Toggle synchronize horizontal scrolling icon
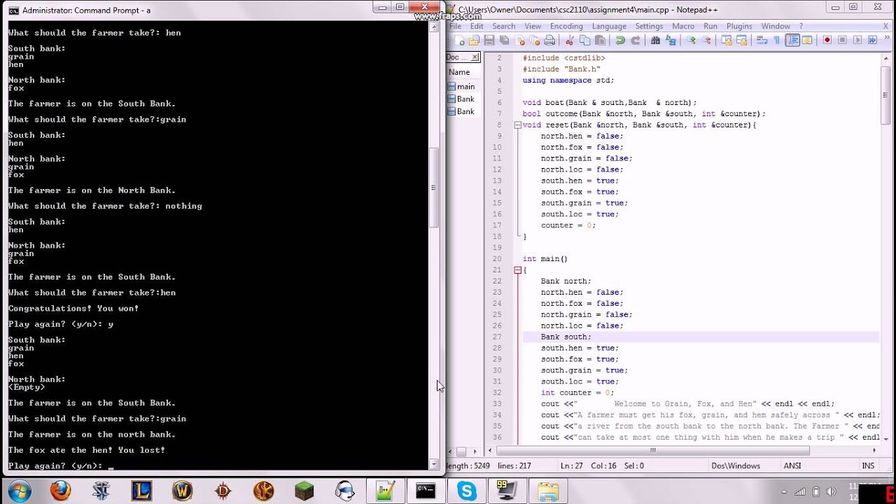Screen dimensions: 896x504 741,41
